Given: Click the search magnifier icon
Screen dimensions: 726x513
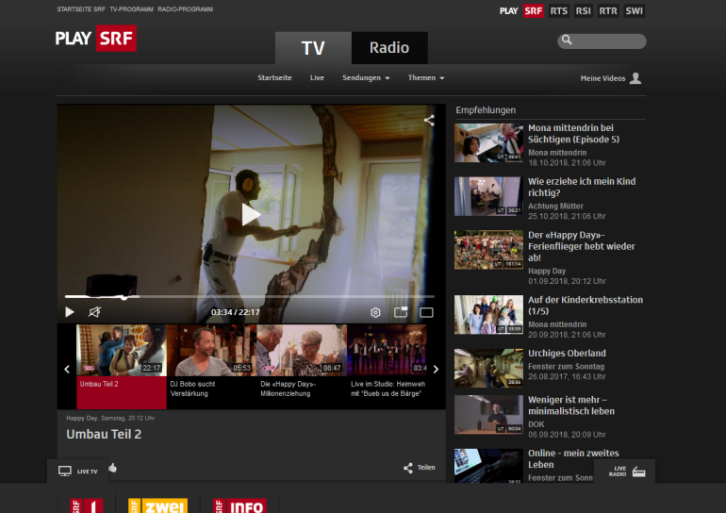Looking at the screenshot, I should 567,41.
